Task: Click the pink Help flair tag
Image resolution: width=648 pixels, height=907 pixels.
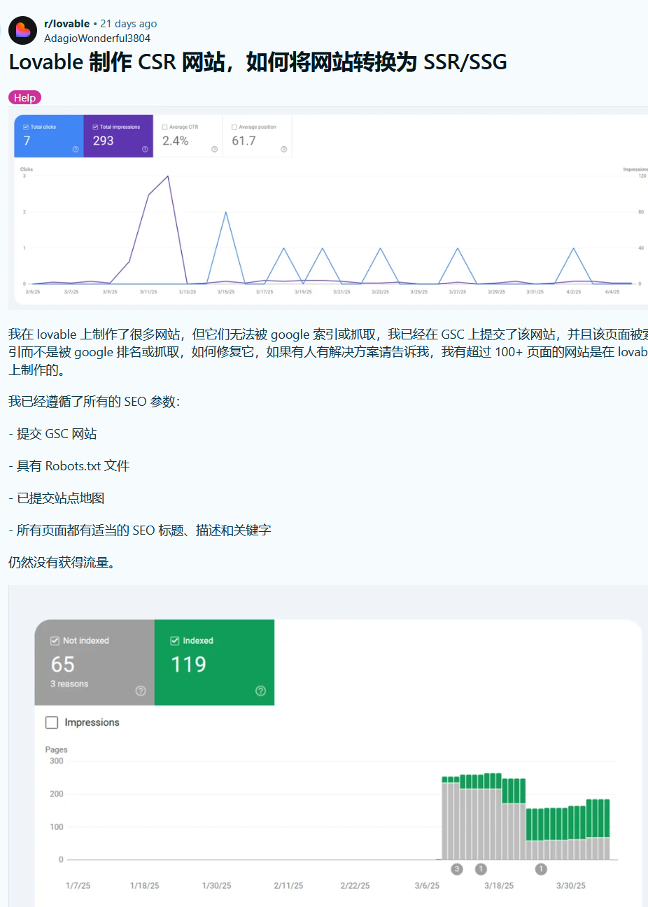Action: point(25,97)
